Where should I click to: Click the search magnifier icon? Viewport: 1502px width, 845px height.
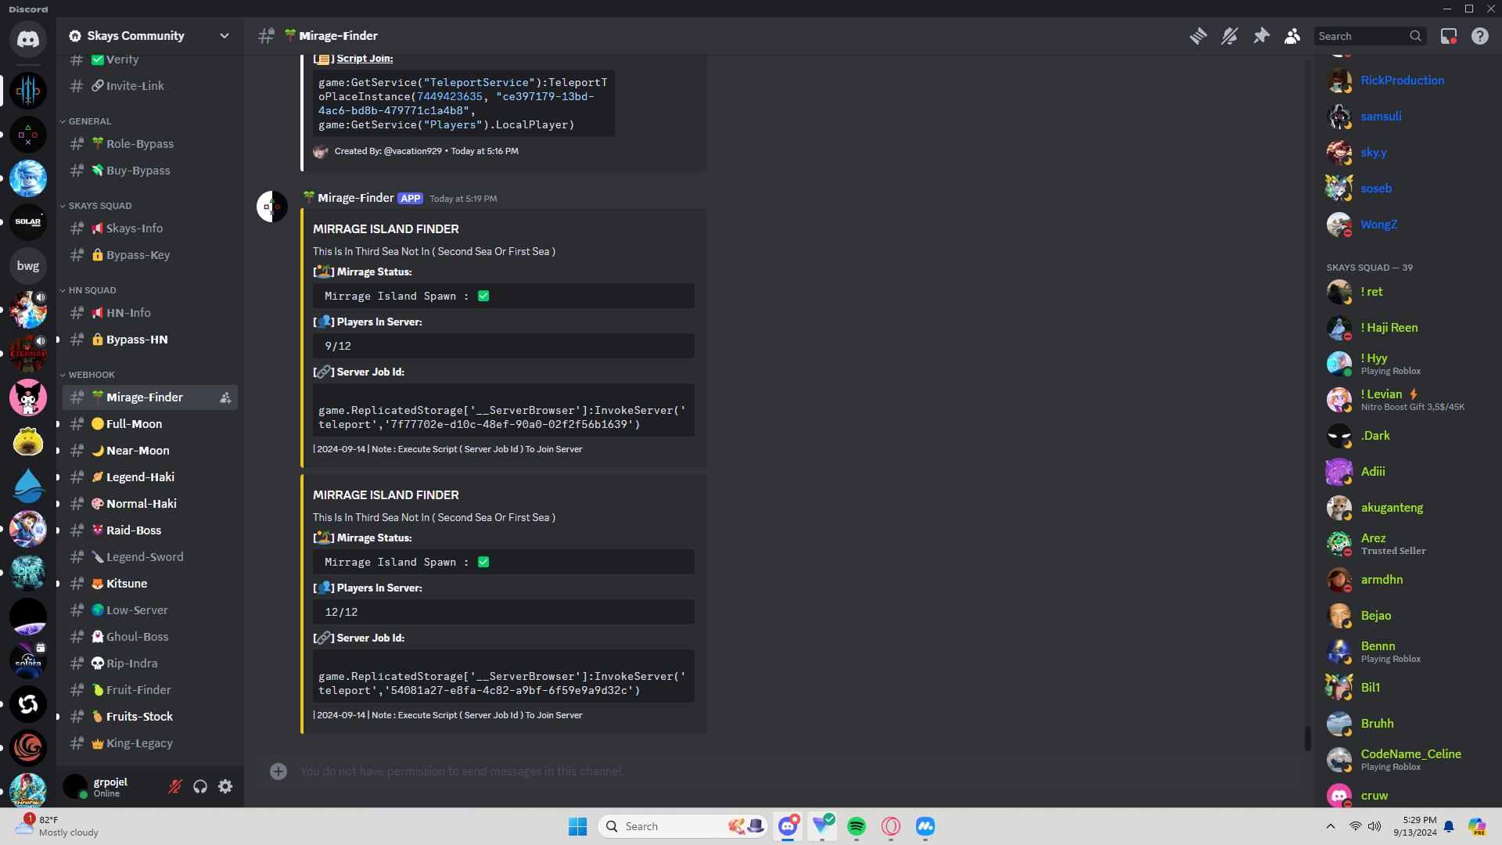point(1415,36)
